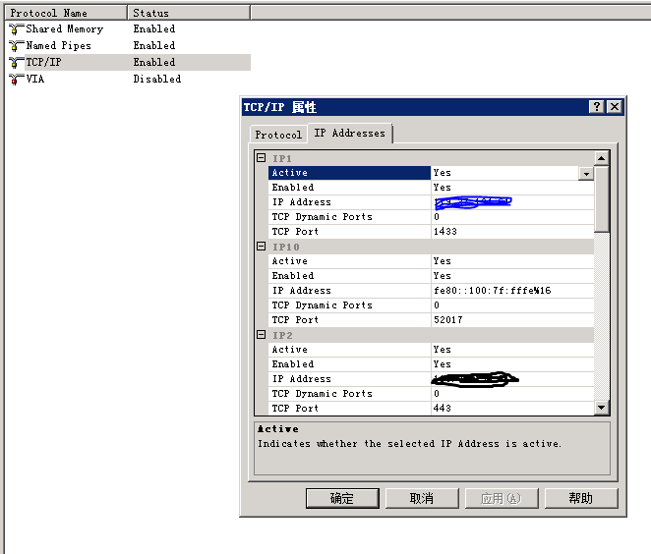Click the TCP/IP protocol icon

click(x=16, y=62)
